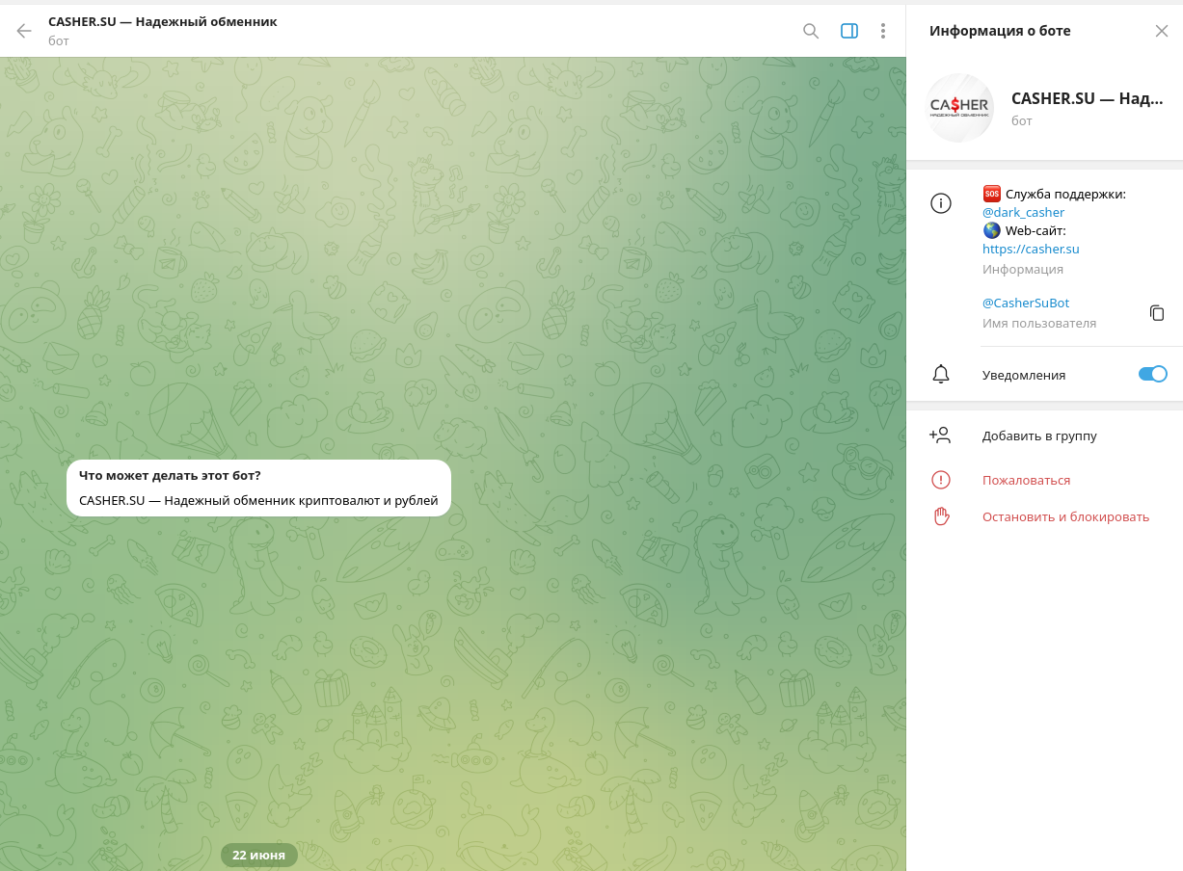
Task: Open search in this chat
Action: pyautogui.click(x=811, y=31)
